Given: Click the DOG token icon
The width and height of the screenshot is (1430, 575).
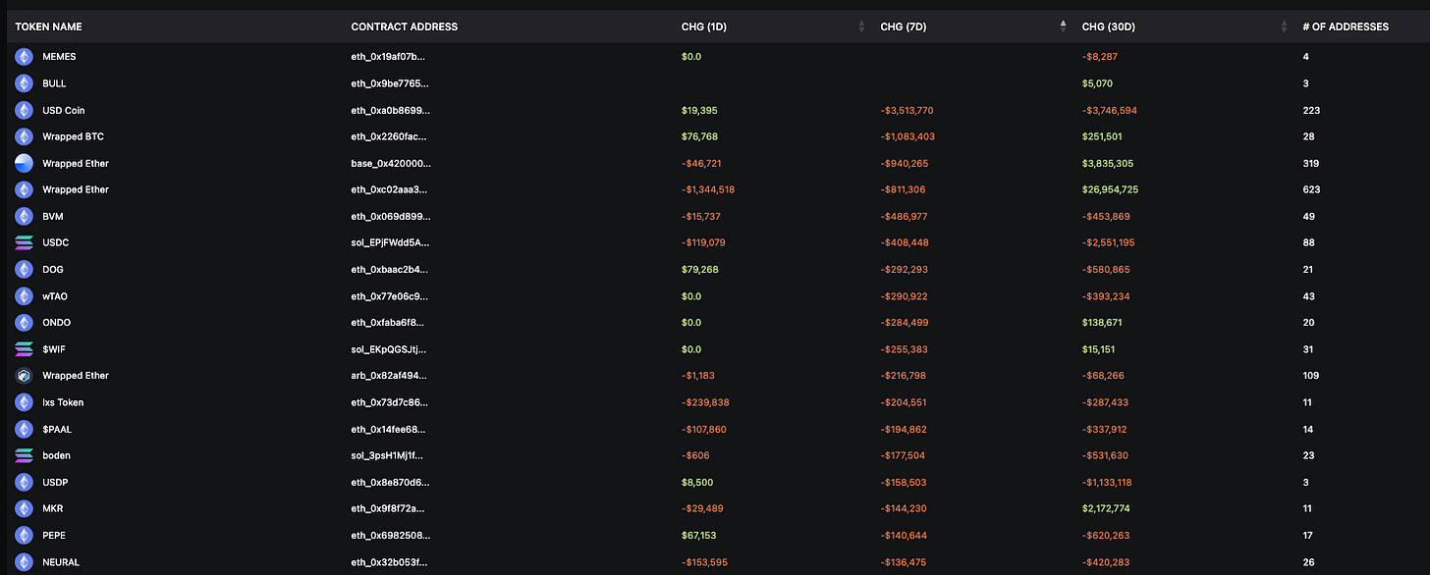Looking at the screenshot, I should click(x=24, y=269).
